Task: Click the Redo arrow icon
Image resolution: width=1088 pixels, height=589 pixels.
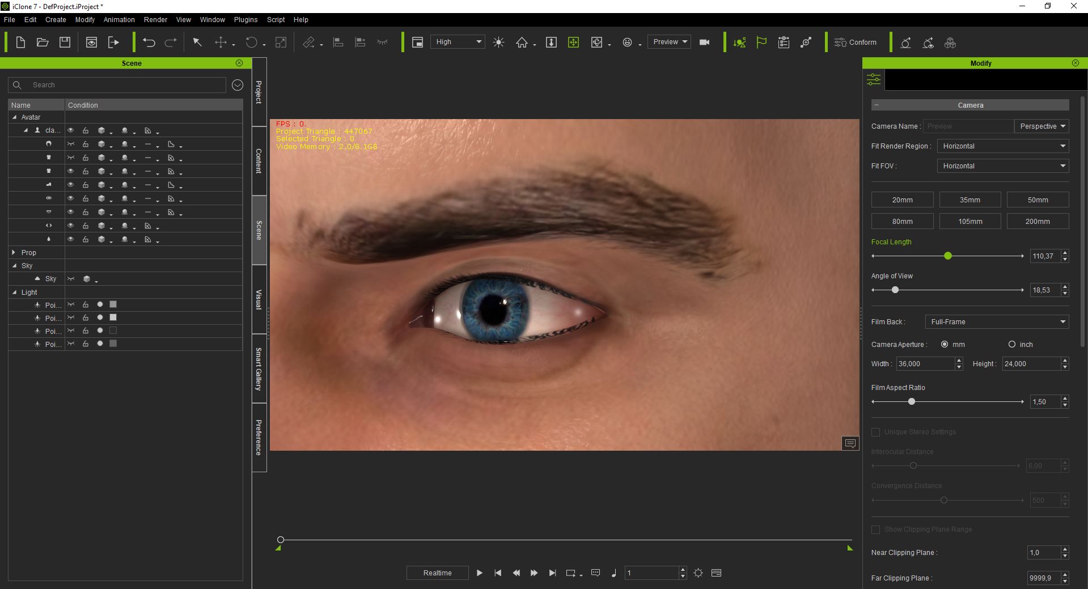Action: 171,43
